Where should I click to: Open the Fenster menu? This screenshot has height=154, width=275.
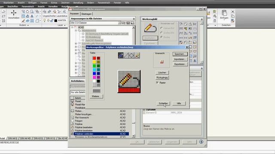click(117, 3)
